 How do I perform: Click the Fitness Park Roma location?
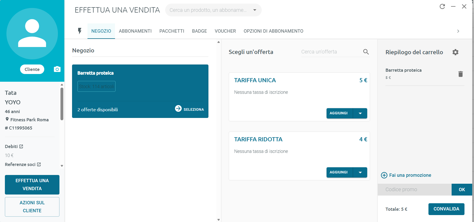coord(29,120)
